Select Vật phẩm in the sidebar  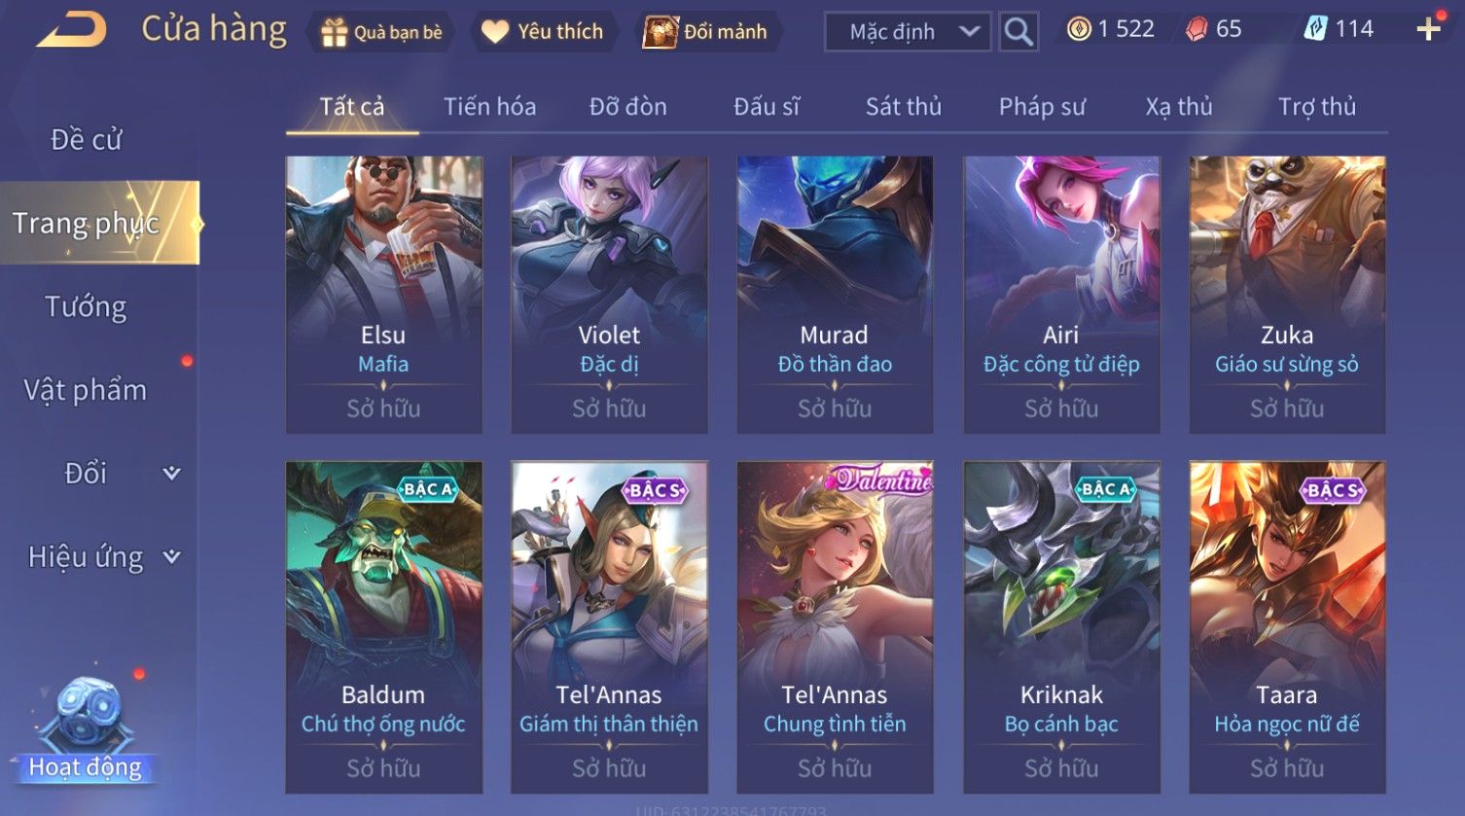pyautogui.click(x=87, y=390)
